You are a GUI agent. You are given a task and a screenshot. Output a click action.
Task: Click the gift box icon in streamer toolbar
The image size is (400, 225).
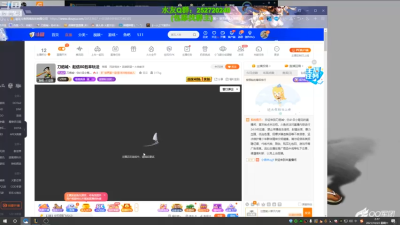click(133, 49)
